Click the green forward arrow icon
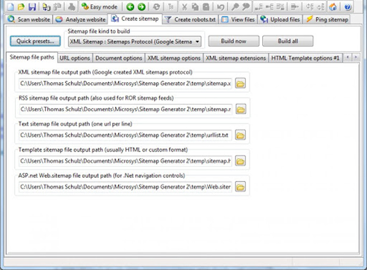Screen dimensions: 367x270 (142, 7)
